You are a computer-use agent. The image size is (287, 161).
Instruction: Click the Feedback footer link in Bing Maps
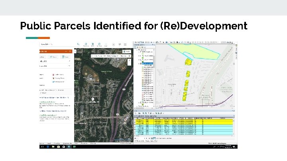(84, 144)
